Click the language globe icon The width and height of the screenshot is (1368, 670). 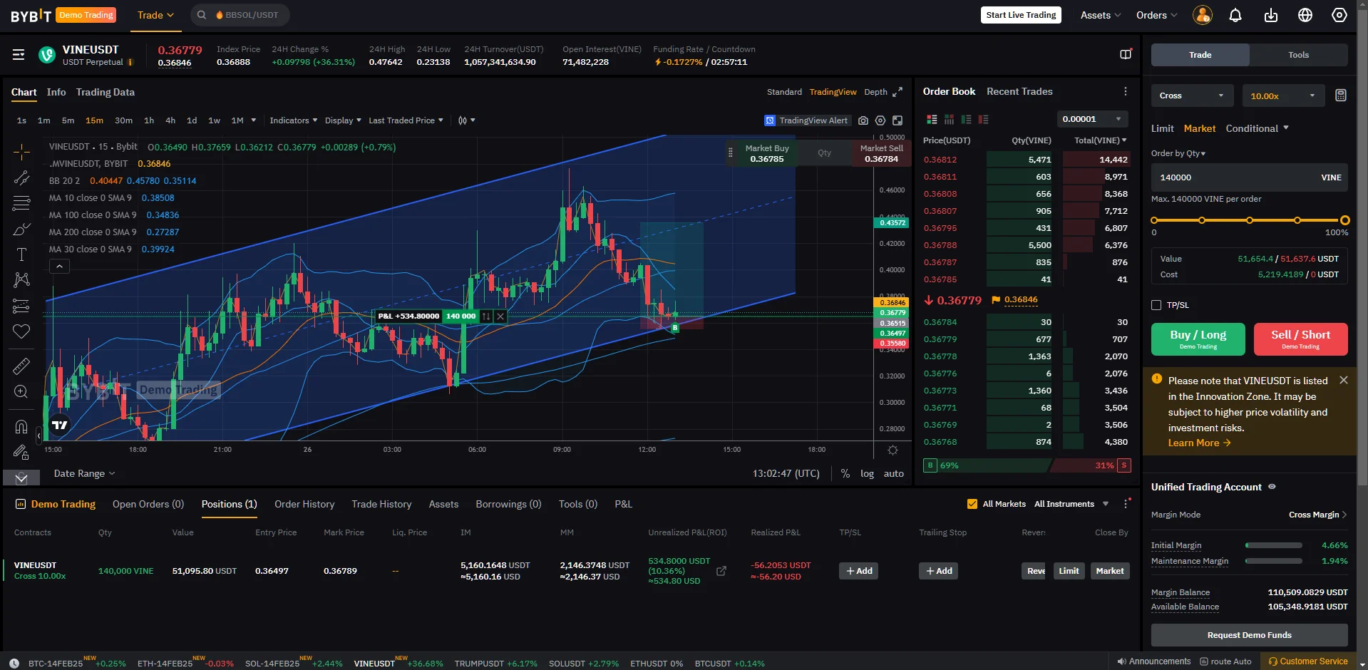[x=1305, y=15]
